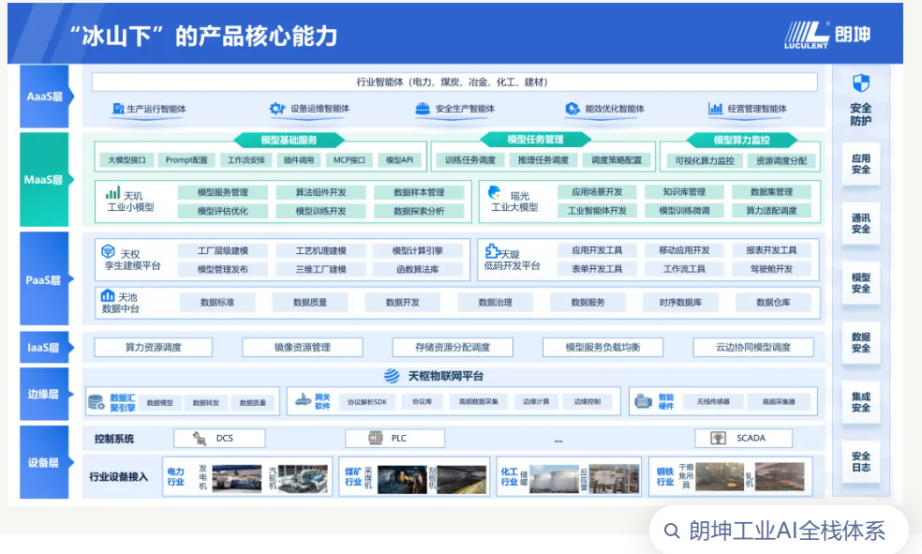
Task: Select the 能效优化智能体 icon
Action: click(573, 109)
